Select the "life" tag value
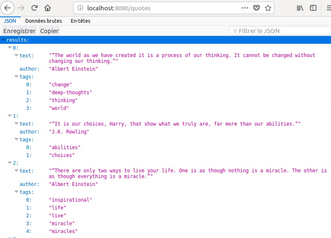Viewport: 331px width, 238px height. [x=58, y=208]
